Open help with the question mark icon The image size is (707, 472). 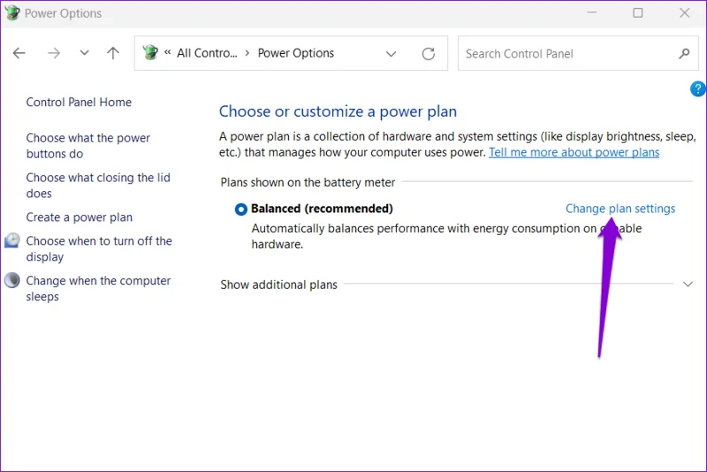point(697,88)
